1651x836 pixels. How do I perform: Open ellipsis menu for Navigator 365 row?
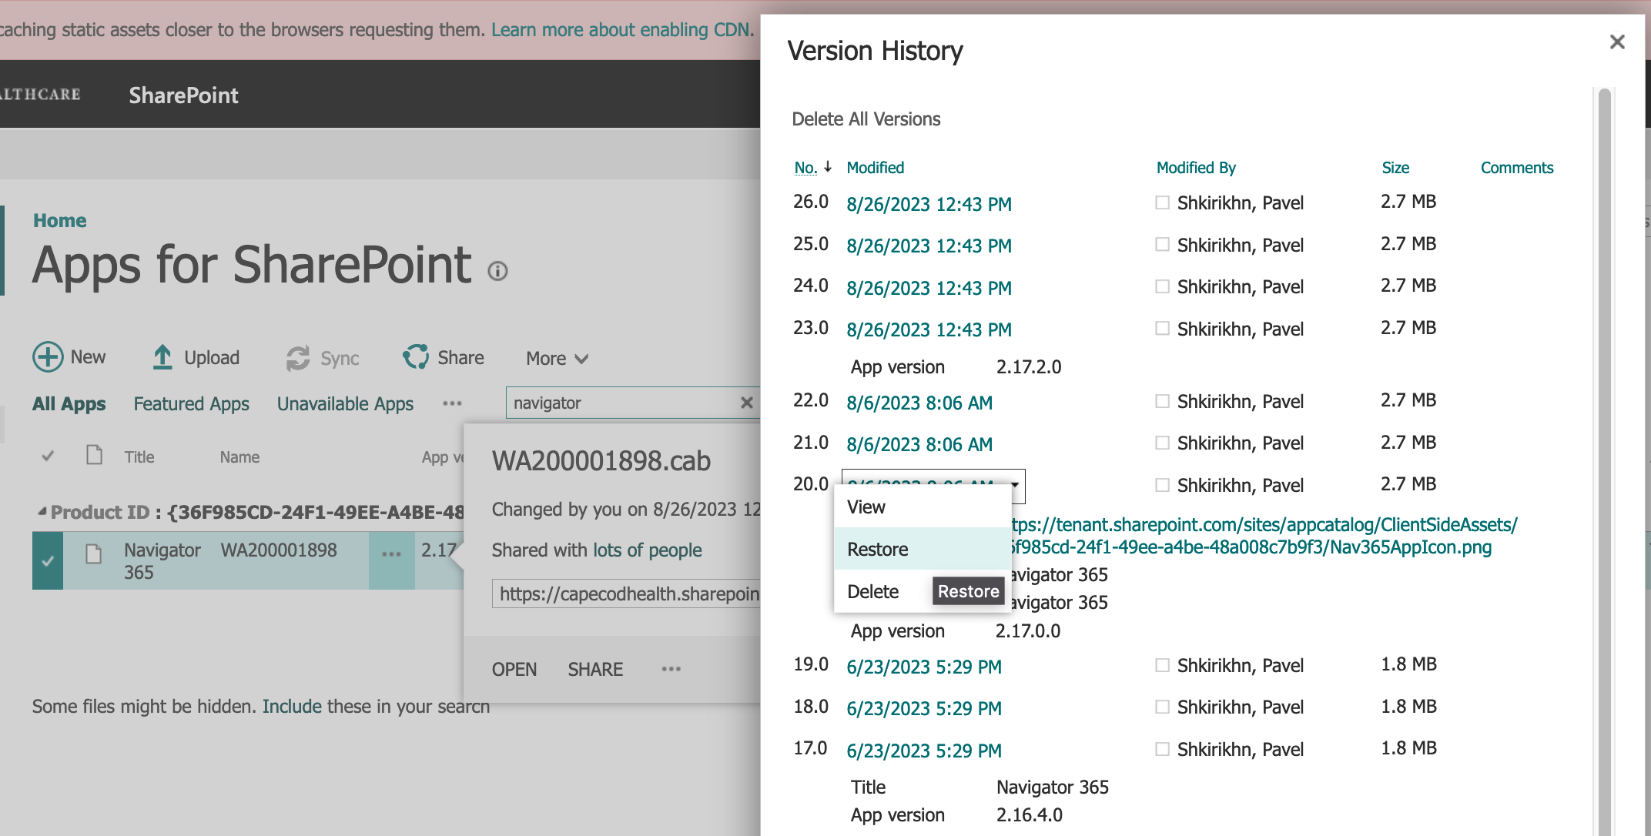[x=391, y=554]
